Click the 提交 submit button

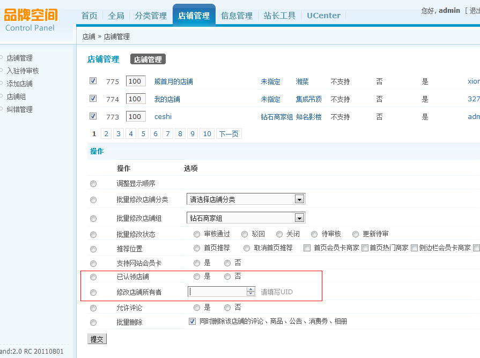click(x=97, y=339)
